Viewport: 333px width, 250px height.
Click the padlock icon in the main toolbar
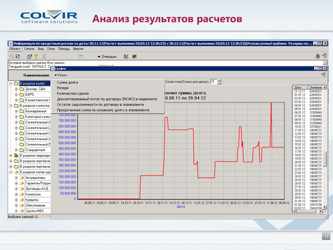318,56
